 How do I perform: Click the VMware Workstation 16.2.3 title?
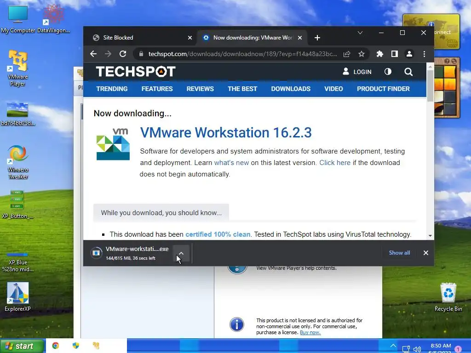[226, 133]
